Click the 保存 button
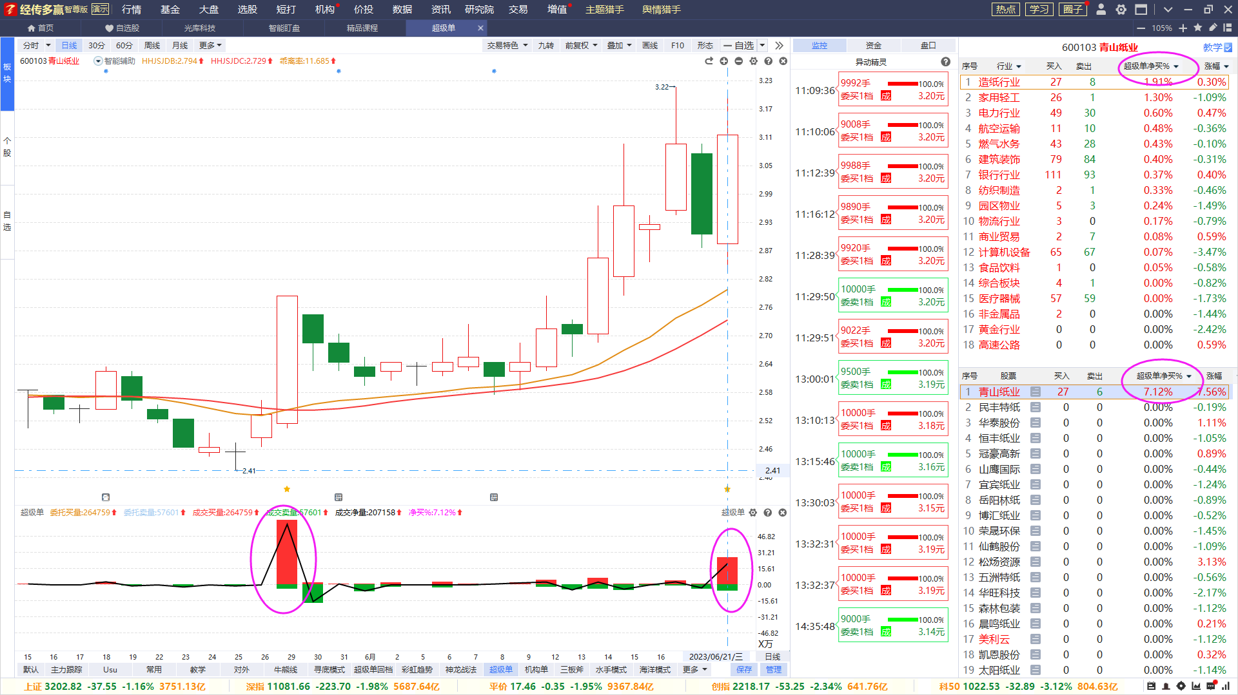Viewport: 1238px width, 695px height. click(x=744, y=670)
